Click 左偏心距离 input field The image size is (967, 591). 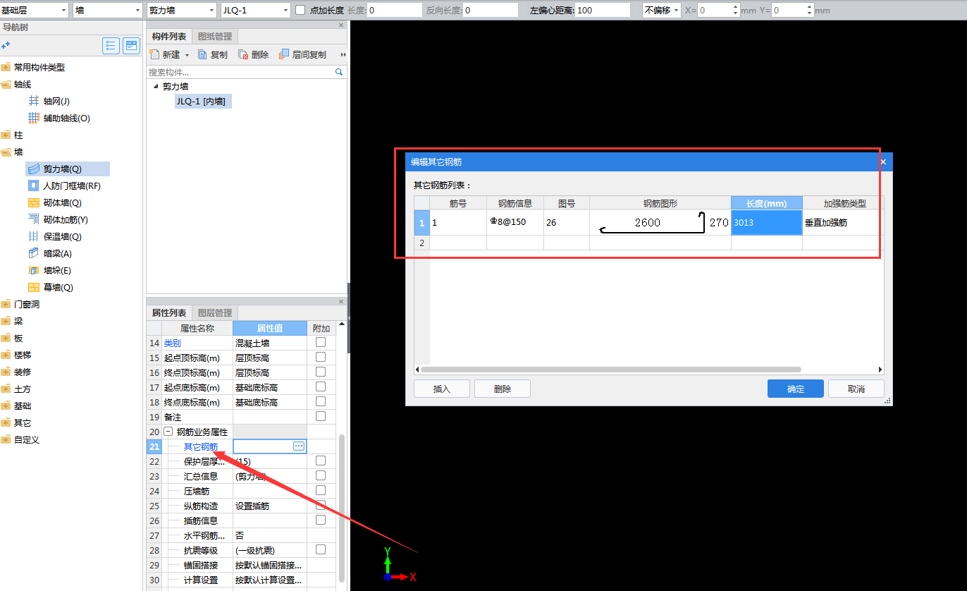click(x=603, y=10)
